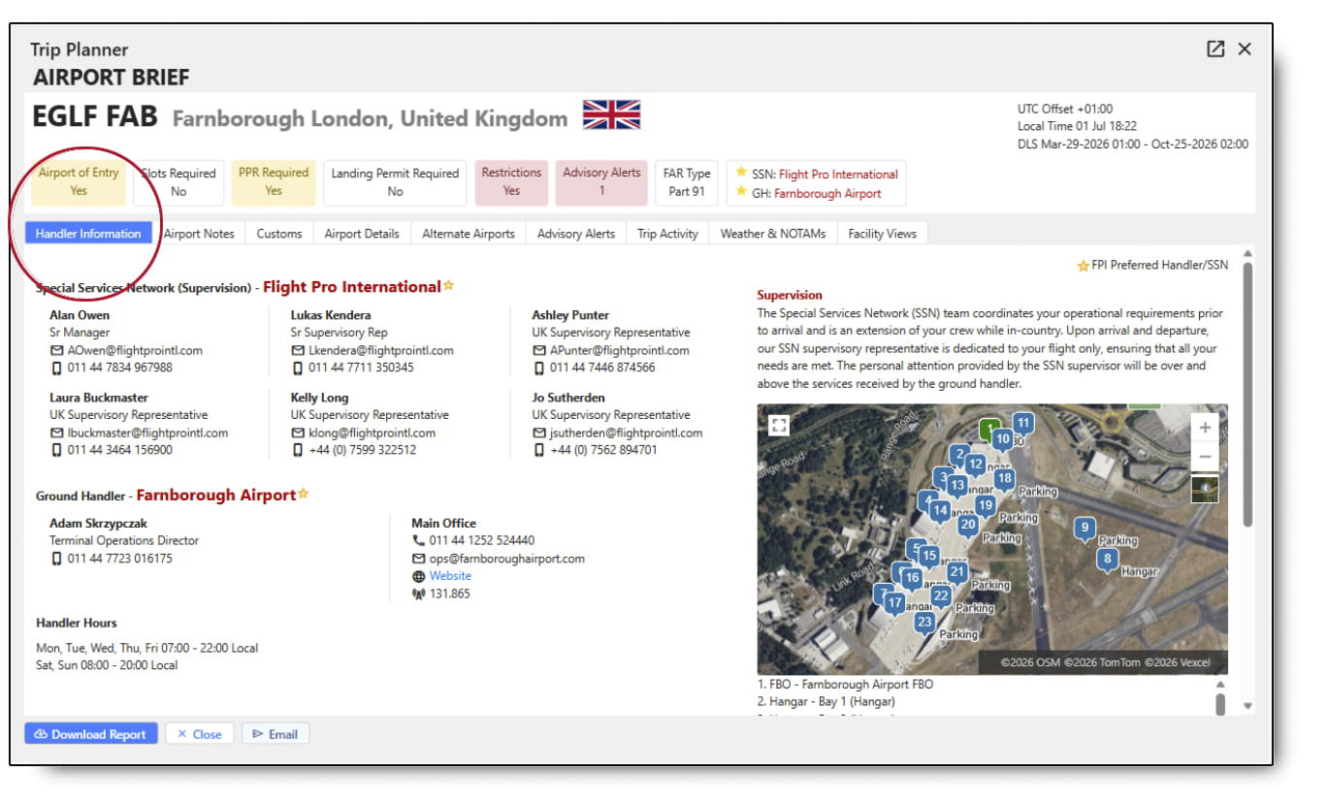This screenshot has width=1327, height=803.
Task: Open the Handler Information tab
Action: coord(88,234)
